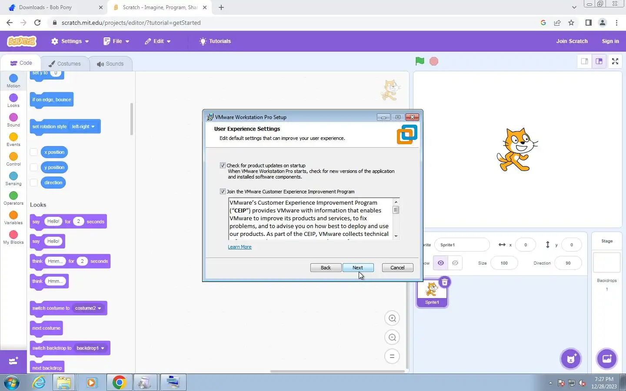Click CEIP text scroll down arrow
The width and height of the screenshot is (626, 391).
point(396,236)
